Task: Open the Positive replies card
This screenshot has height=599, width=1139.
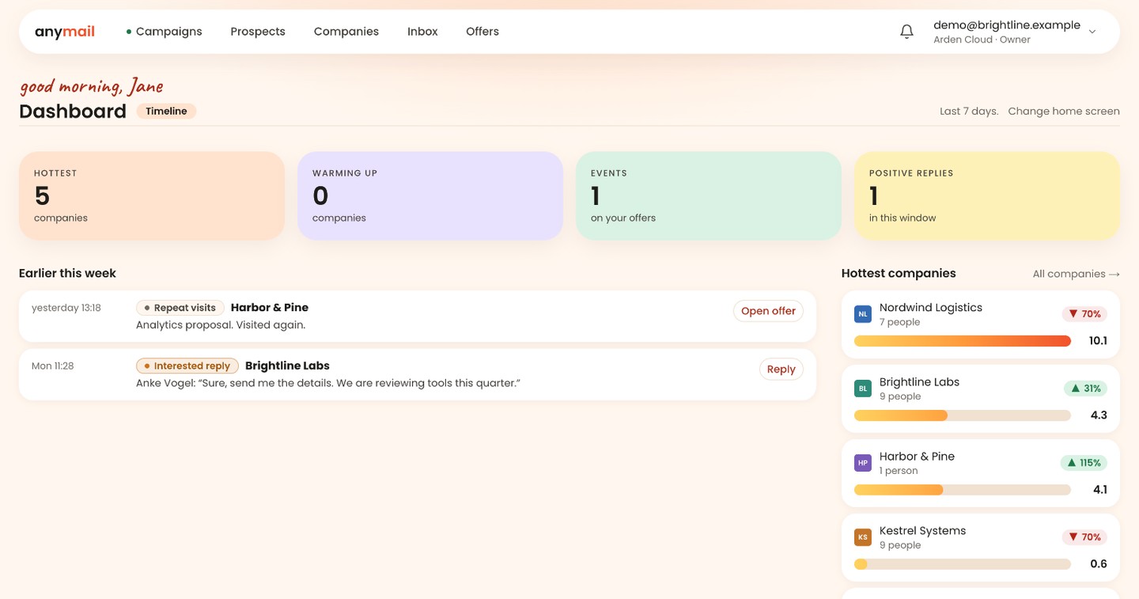Action: (x=987, y=195)
